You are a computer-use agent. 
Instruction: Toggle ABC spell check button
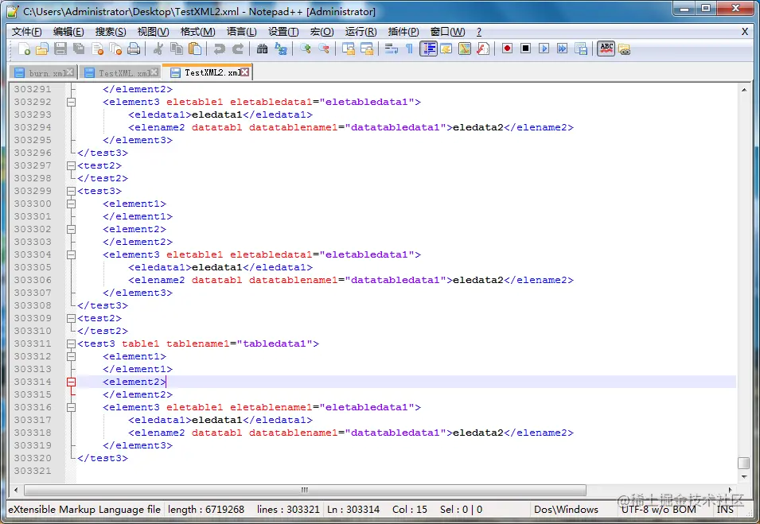click(606, 49)
